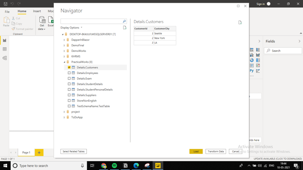The image size is (303, 170).
Task: Open the Data view in left sidebar
Action: click(x=5, y=49)
